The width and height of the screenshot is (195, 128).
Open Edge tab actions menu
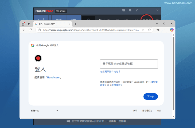(29, 24)
